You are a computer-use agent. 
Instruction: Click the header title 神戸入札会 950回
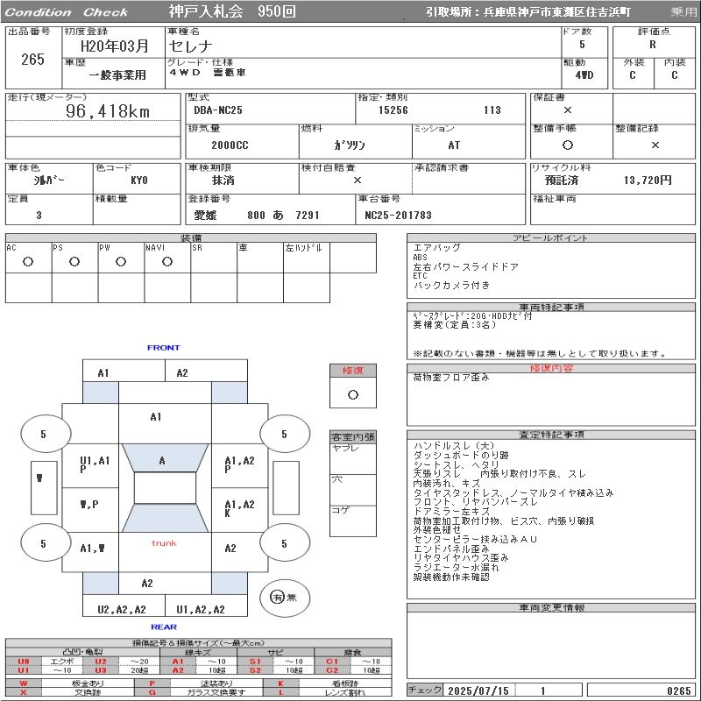tap(232, 11)
